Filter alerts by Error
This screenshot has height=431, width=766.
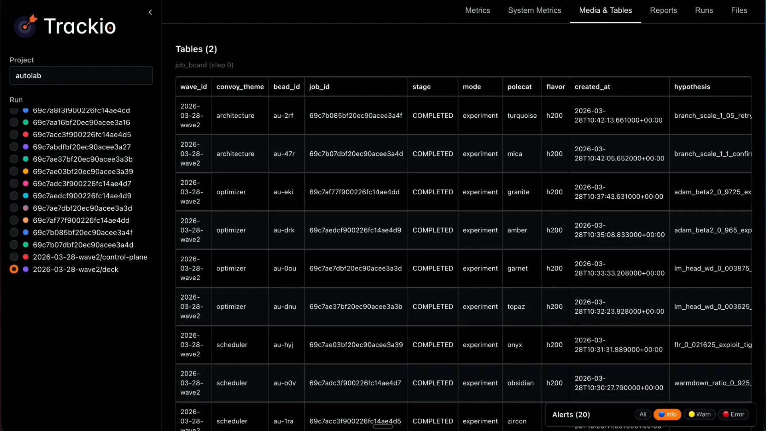tap(733, 414)
